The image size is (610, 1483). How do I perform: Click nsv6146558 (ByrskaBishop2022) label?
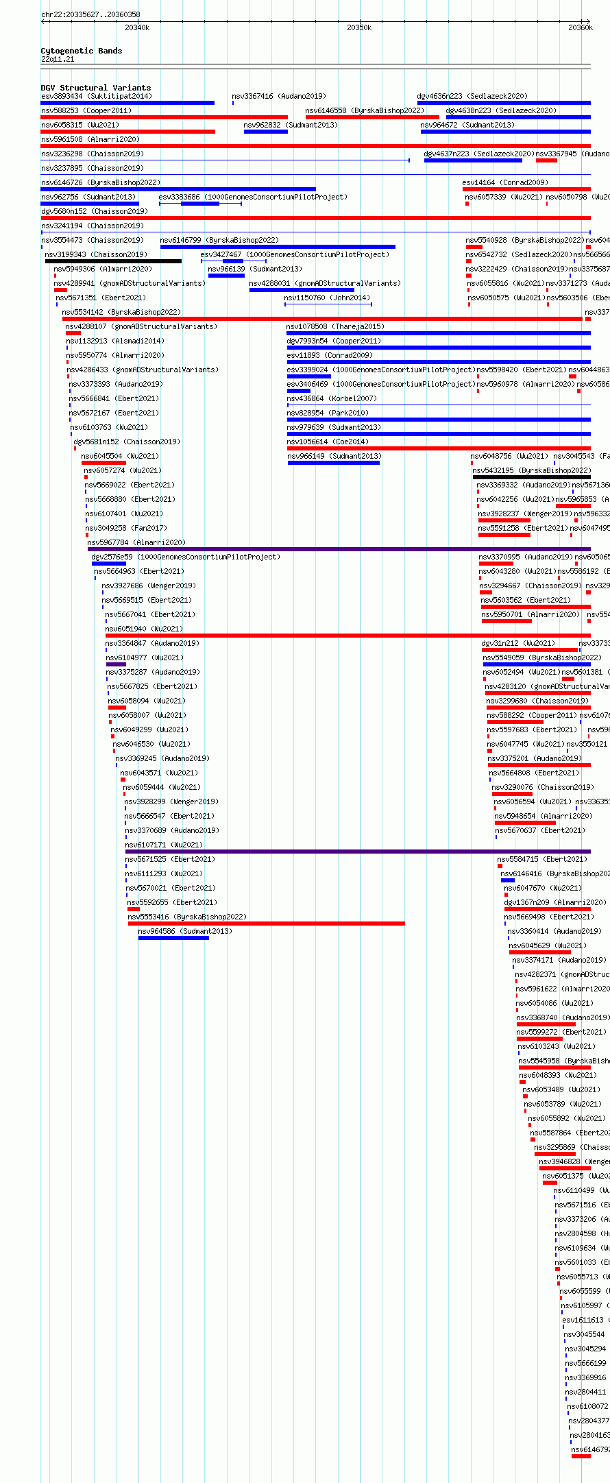pos(365,110)
